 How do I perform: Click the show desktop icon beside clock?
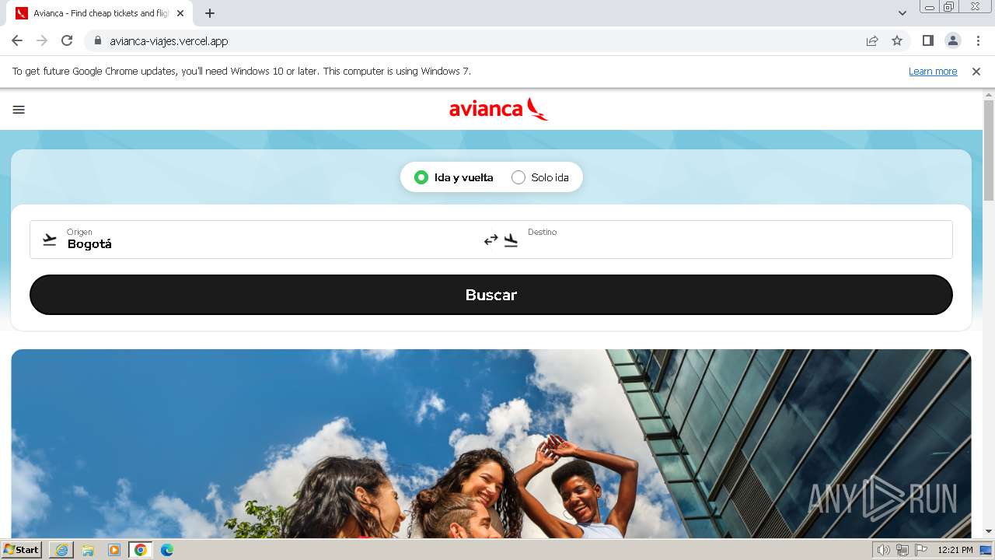[x=986, y=550]
